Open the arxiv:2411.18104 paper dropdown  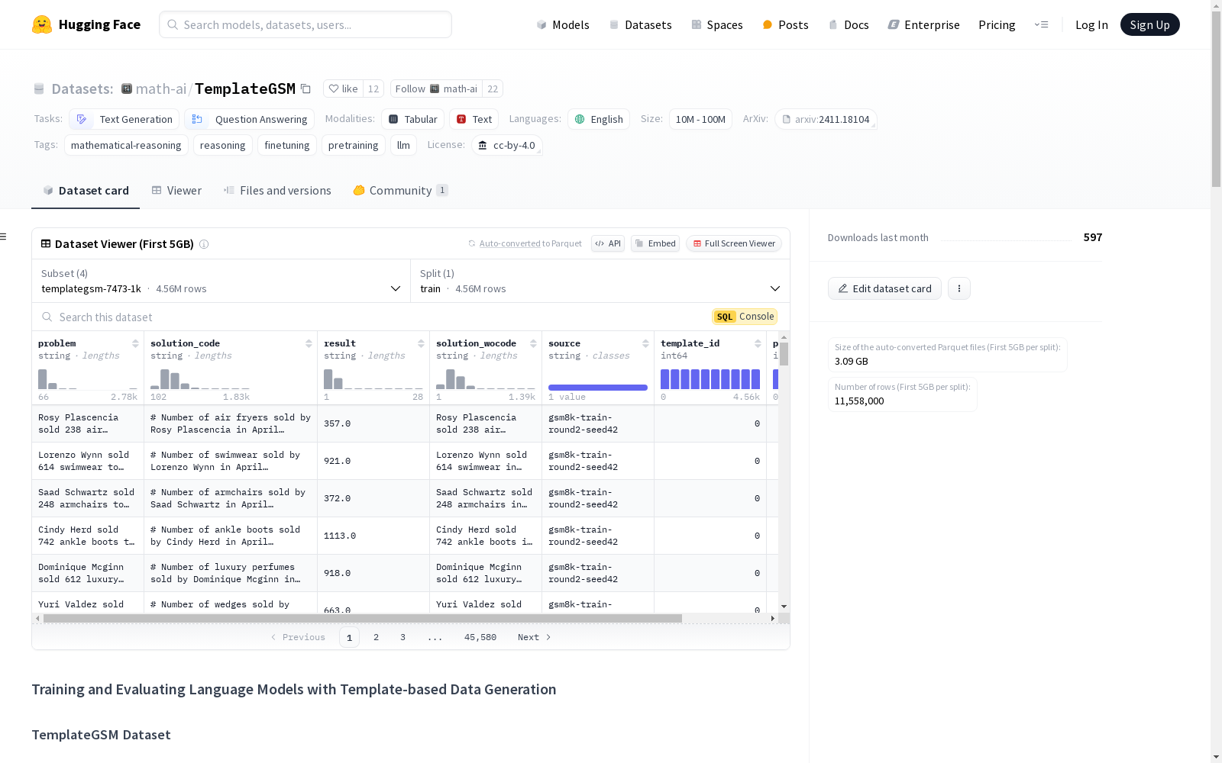826,119
